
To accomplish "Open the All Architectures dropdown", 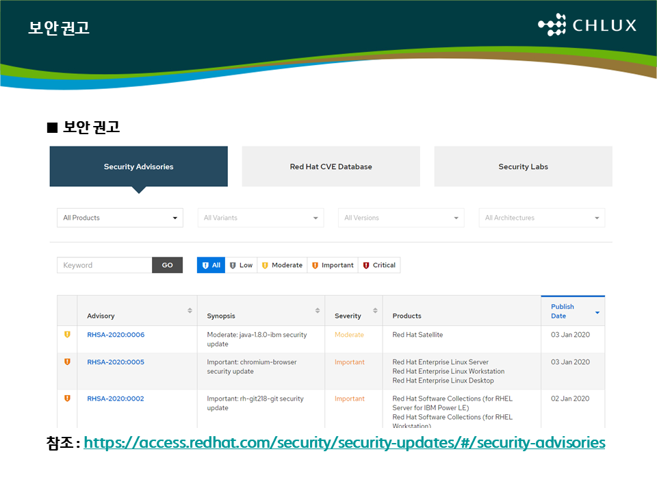I will tap(542, 218).
